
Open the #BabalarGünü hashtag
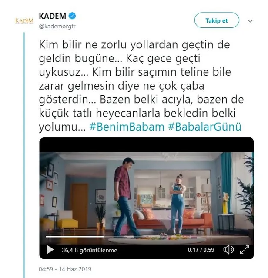click(204, 127)
